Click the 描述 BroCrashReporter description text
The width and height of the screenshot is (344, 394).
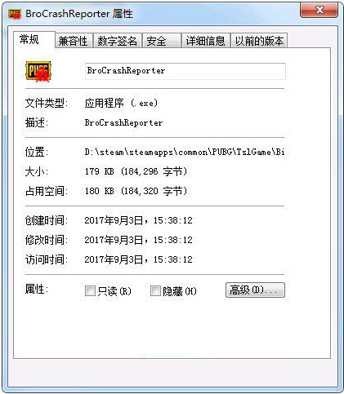point(123,122)
